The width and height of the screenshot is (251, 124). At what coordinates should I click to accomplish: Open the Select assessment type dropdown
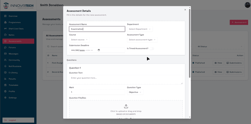pyautogui.click(x=142, y=40)
